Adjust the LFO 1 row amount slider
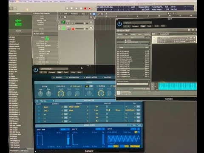This screenshot has height=153, width=204. coord(108,110)
